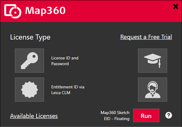Click the Map360 logo icon
The height and width of the screenshot is (127, 182).
(13, 11)
